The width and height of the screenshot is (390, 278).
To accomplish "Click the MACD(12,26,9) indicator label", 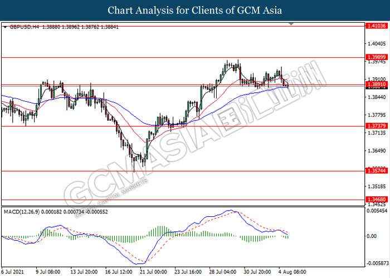I will click(x=22, y=212).
